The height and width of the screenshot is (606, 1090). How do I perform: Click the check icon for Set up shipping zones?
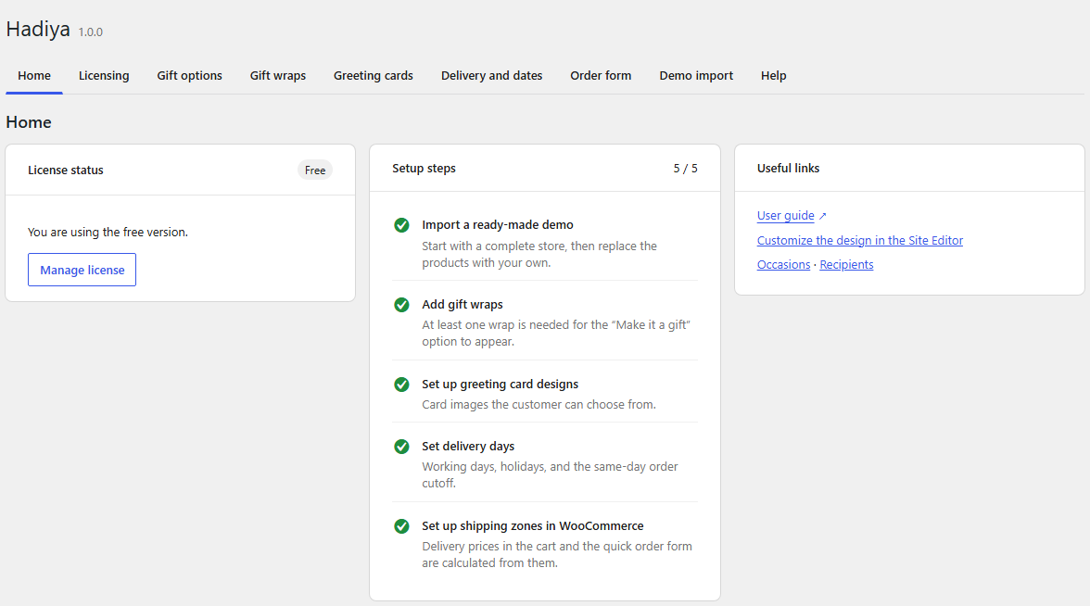402,526
